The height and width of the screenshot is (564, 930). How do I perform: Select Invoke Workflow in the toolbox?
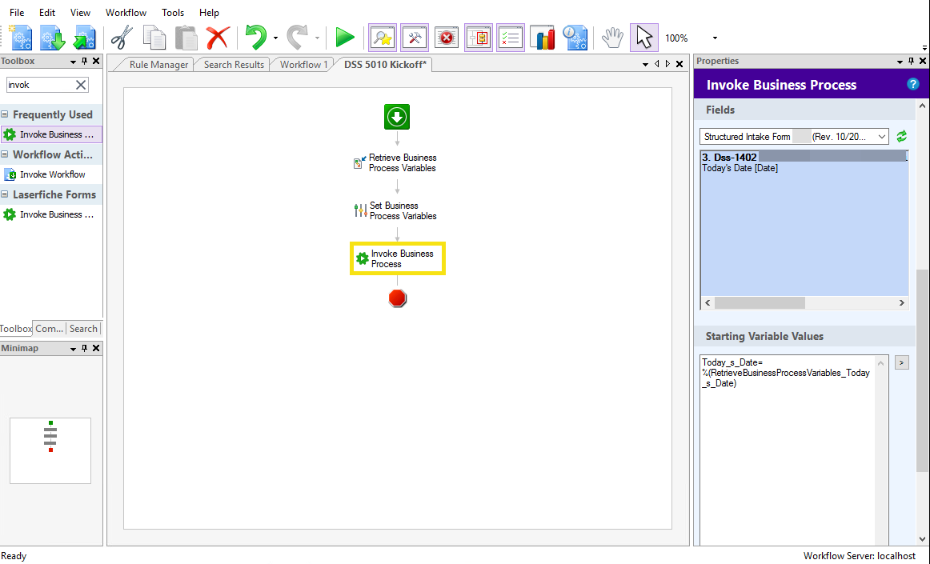tap(53, 174)
